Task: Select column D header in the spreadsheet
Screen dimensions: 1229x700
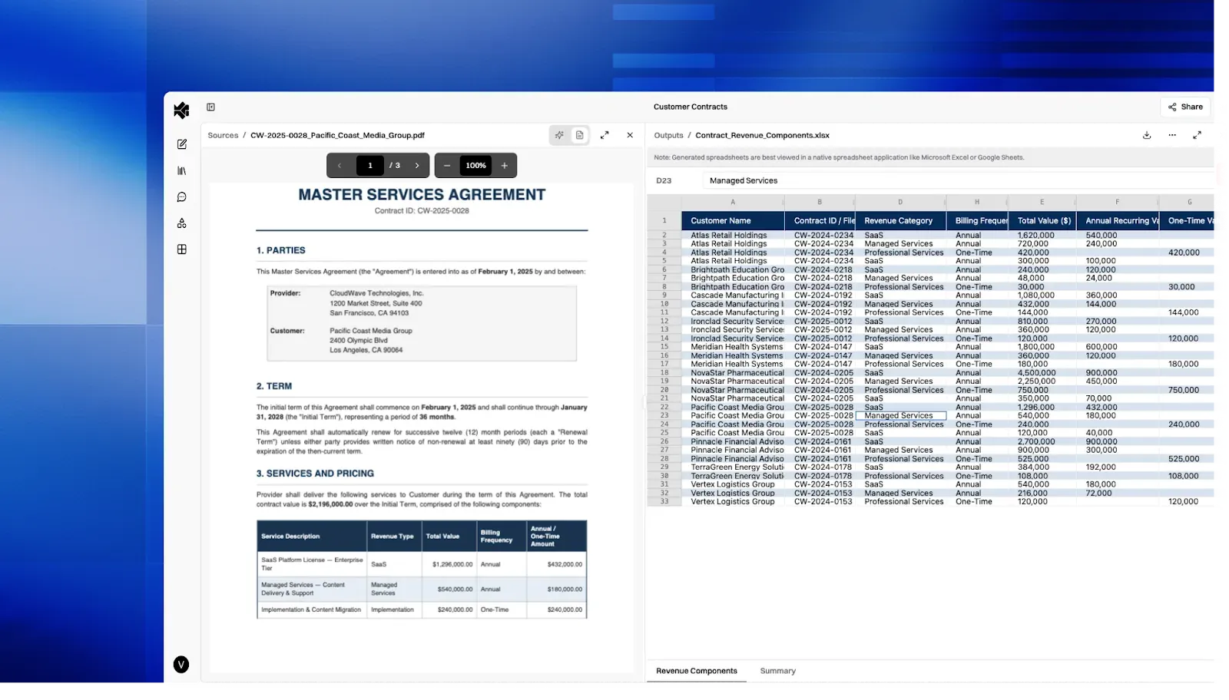Action: [x=900, y=203]
